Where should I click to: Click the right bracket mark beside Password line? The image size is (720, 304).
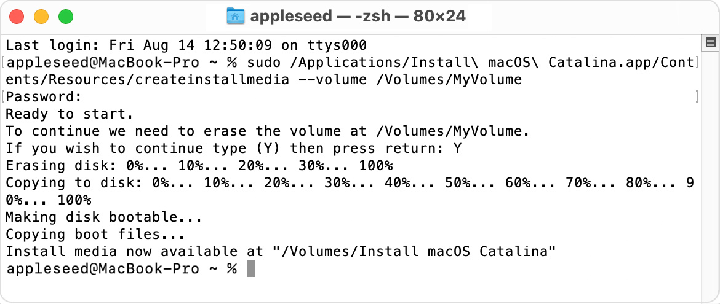click(x=697, y=97)
